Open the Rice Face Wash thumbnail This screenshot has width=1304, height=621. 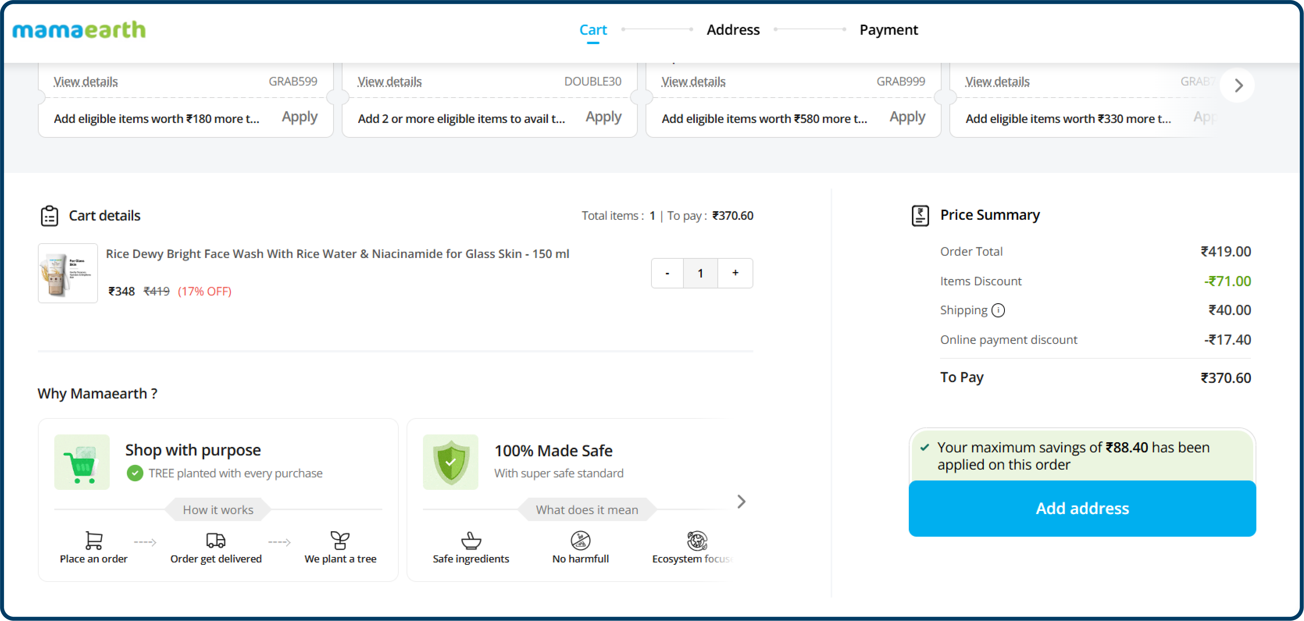coord(68,273)
